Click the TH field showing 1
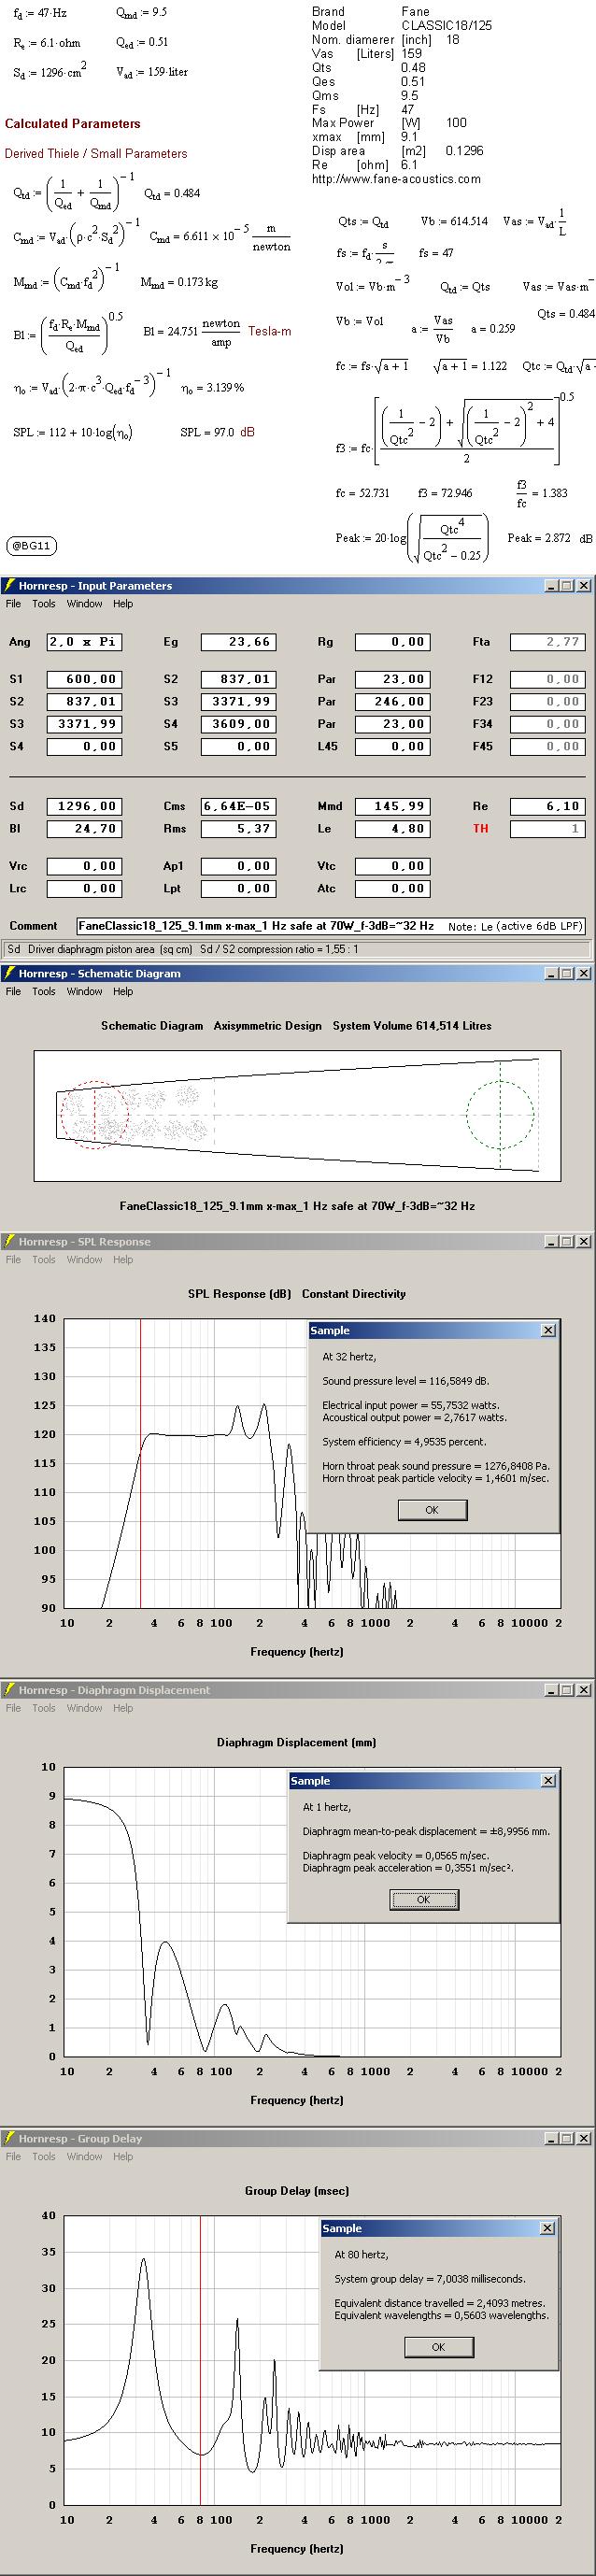 547,828
